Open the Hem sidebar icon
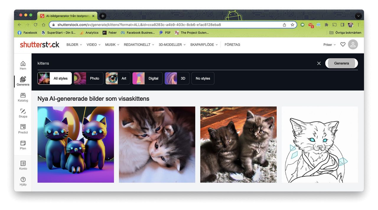This screenshot has height=210, width=378. point(23,65)
